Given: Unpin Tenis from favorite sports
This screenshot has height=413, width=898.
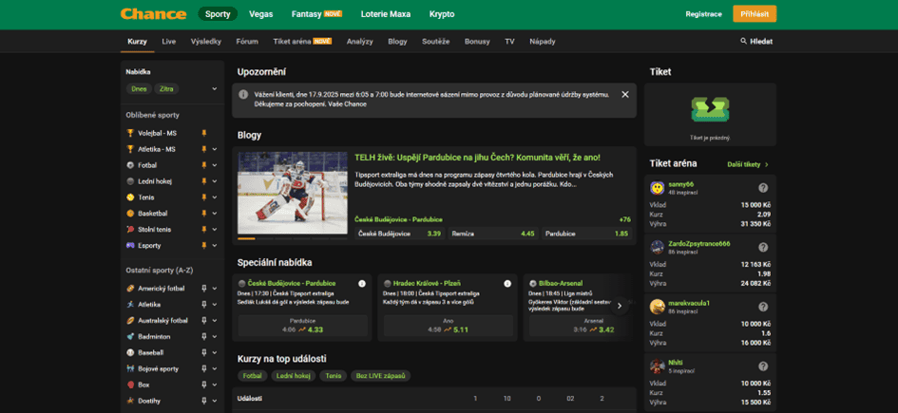Looking at the screenshot, I should (204, 197).
